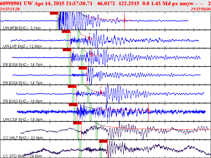Viewport: 211px width, 158px height.
Task: Click the UW LVP EHZ station label
Action: (22, 46)
